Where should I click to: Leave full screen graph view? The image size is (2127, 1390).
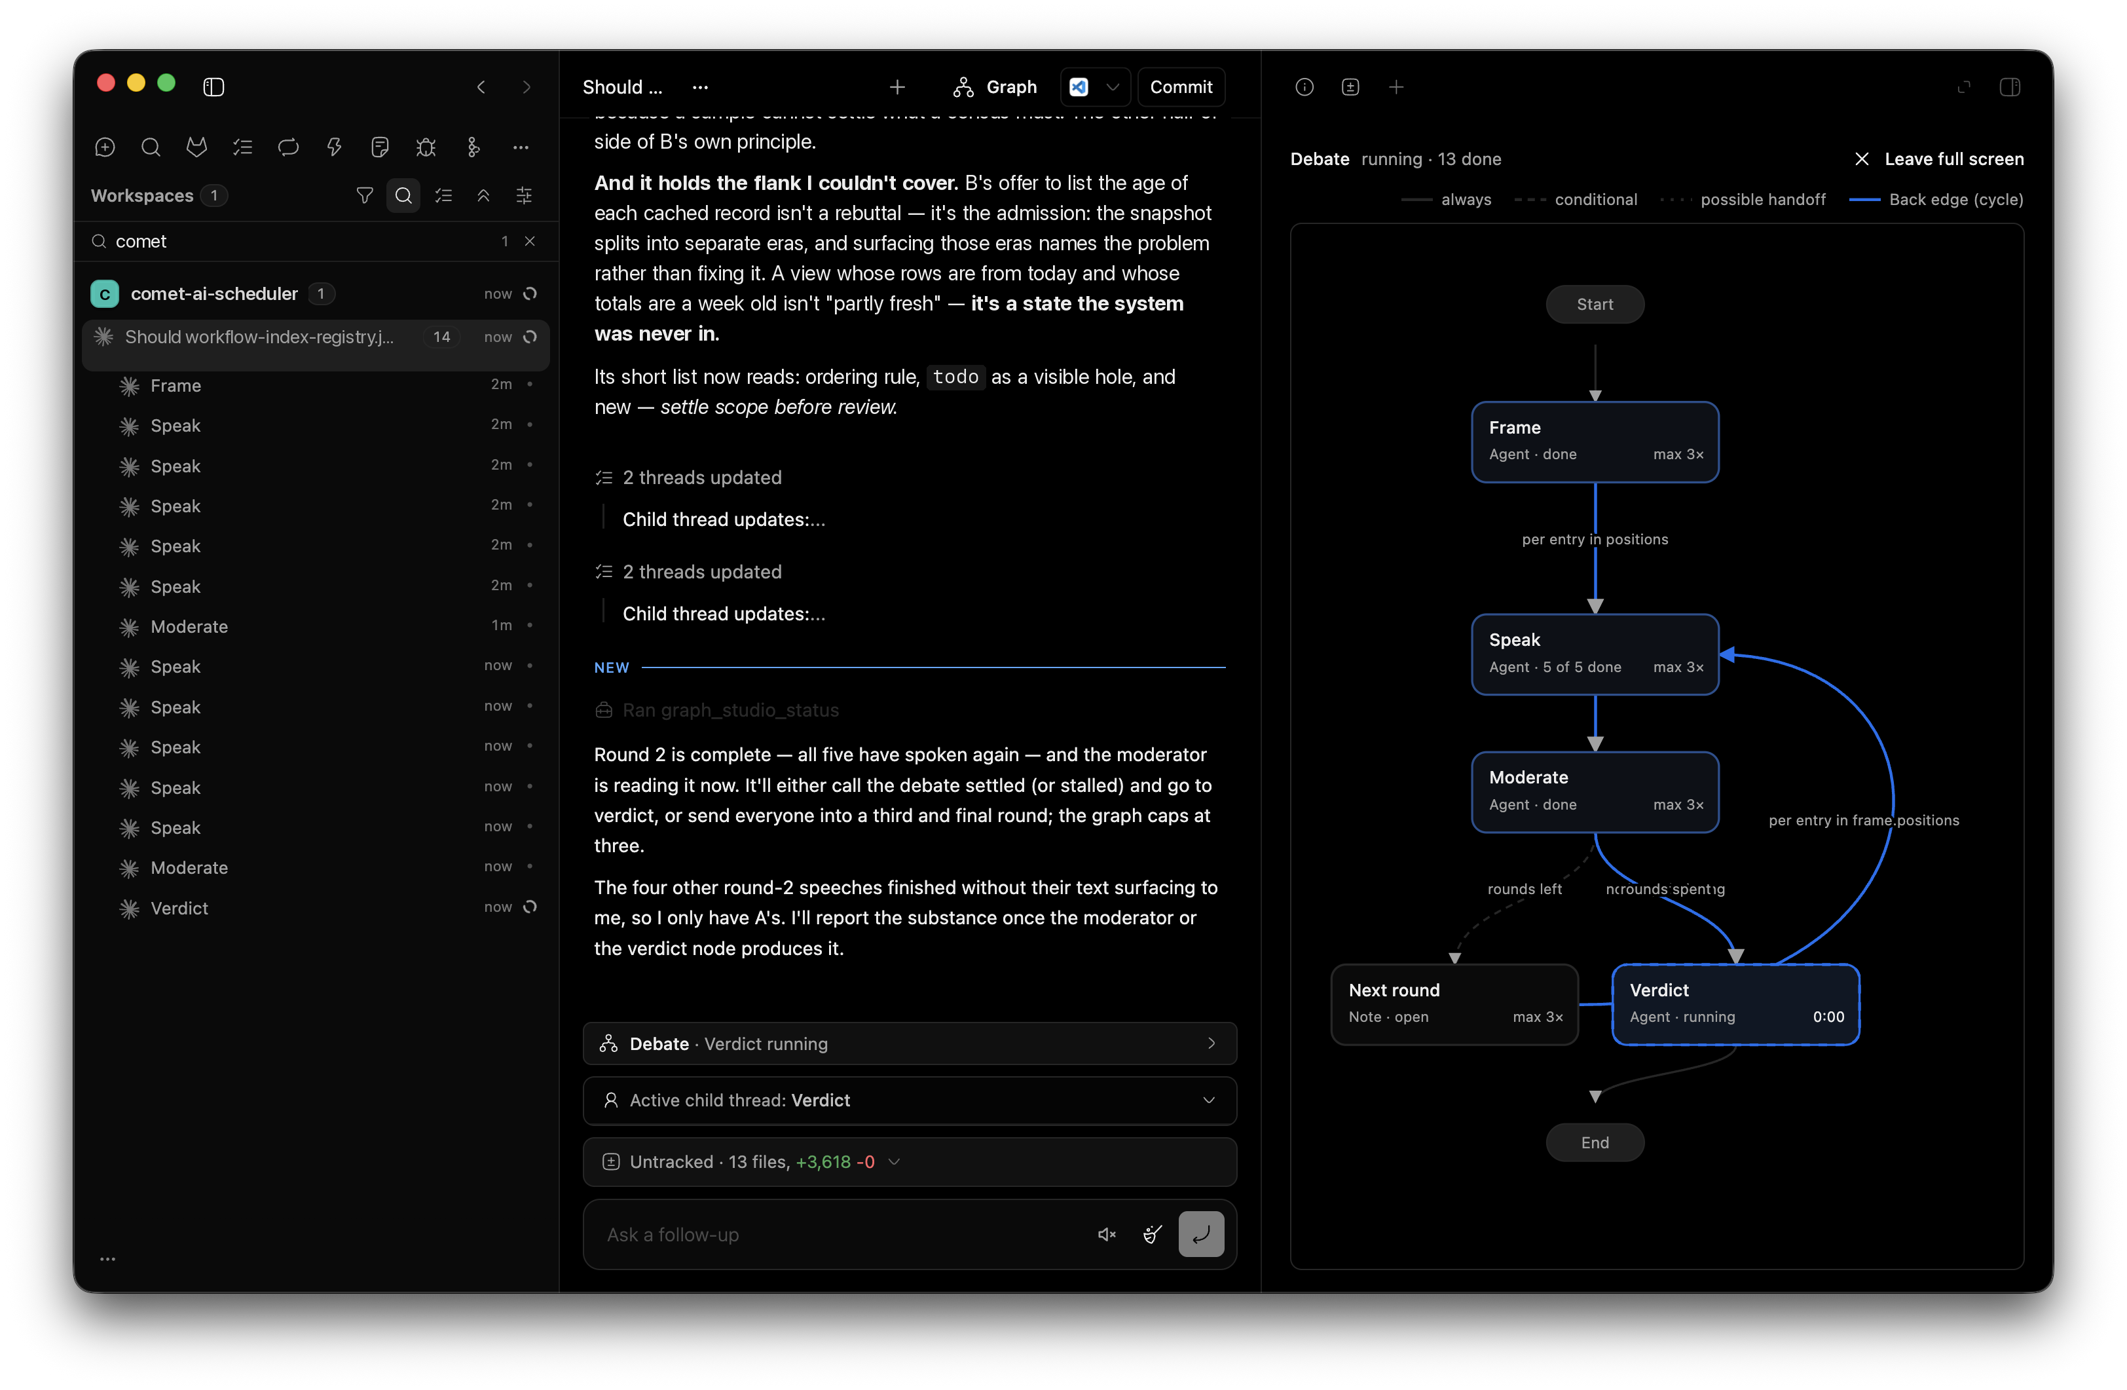[x=1938, y=159]
